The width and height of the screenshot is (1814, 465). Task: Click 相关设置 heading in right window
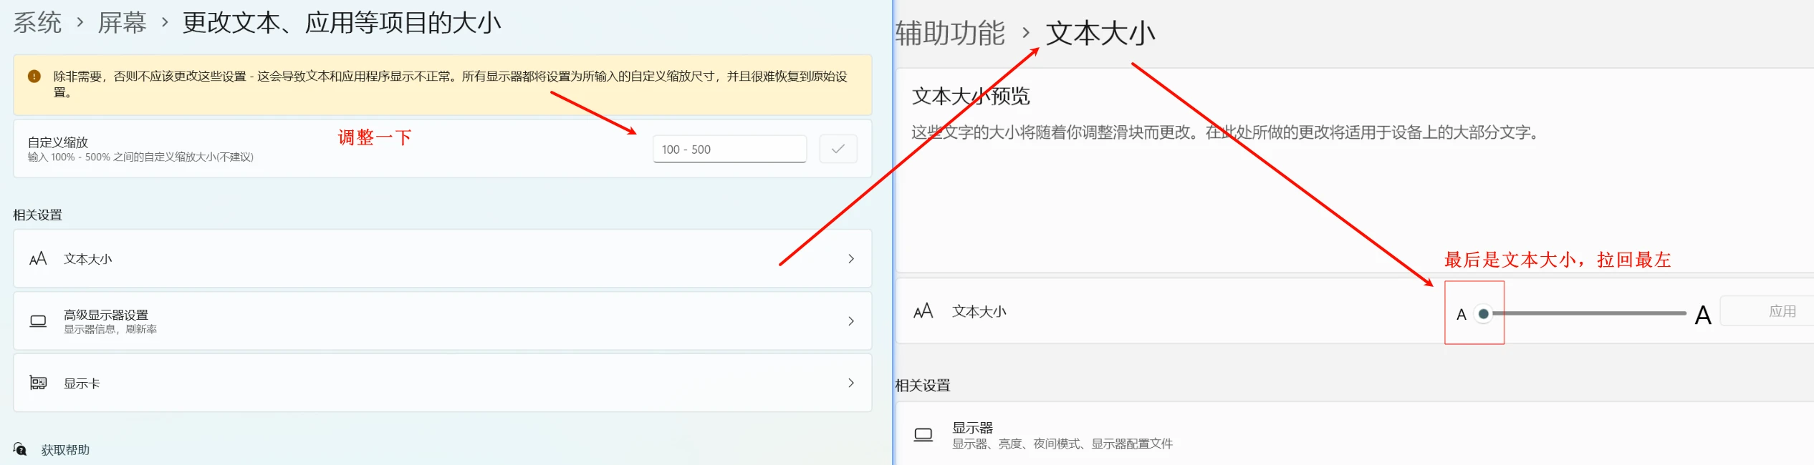click(x=923, y=385)
